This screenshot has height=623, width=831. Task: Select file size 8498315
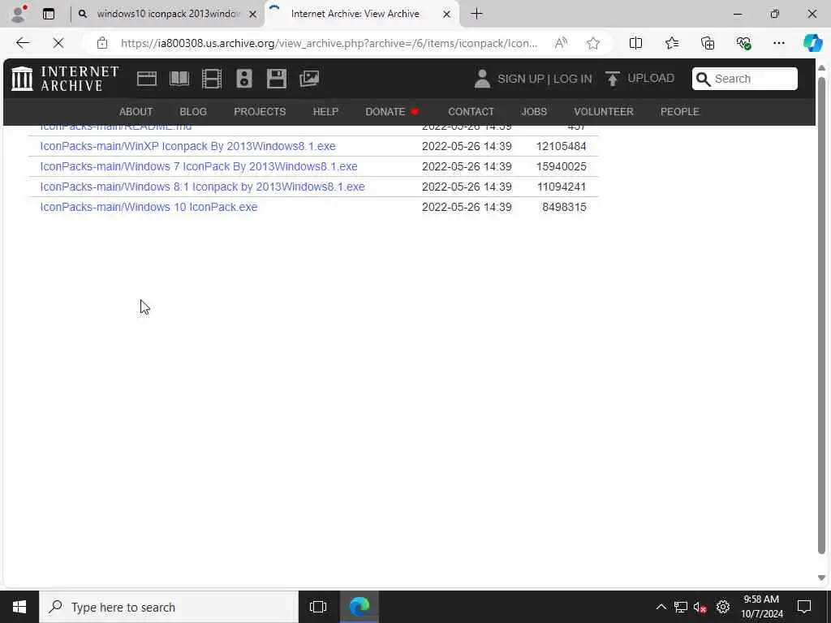coord(564,207)
